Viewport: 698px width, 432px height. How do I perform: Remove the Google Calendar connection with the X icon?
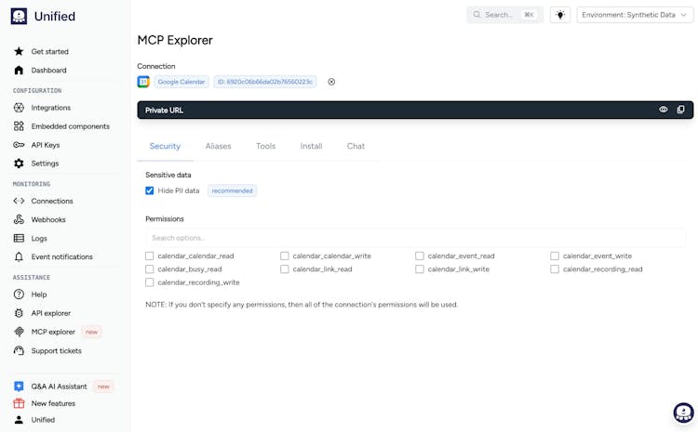pos(331,82)
